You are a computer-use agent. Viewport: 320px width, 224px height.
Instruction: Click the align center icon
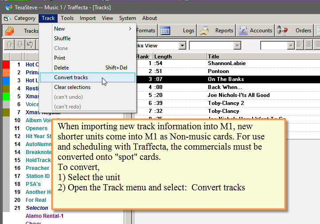point(308,44)
